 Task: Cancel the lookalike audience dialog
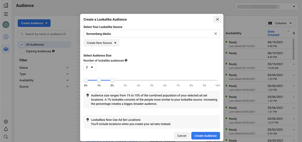click(x=182, y=136)
